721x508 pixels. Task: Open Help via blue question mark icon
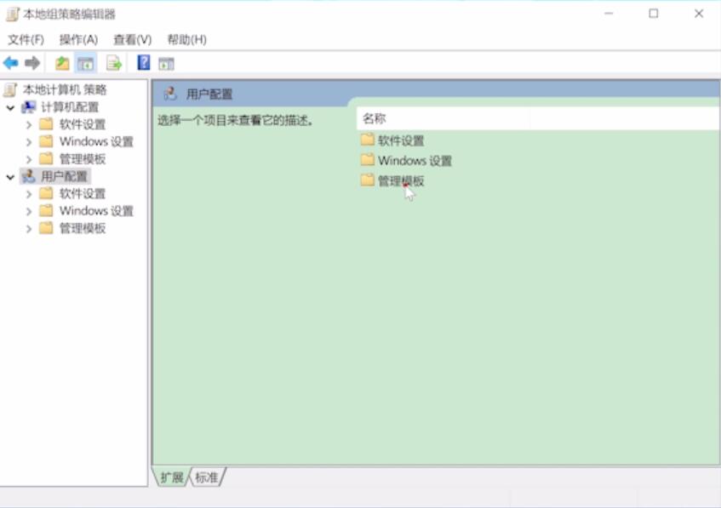tap(144, 62)
